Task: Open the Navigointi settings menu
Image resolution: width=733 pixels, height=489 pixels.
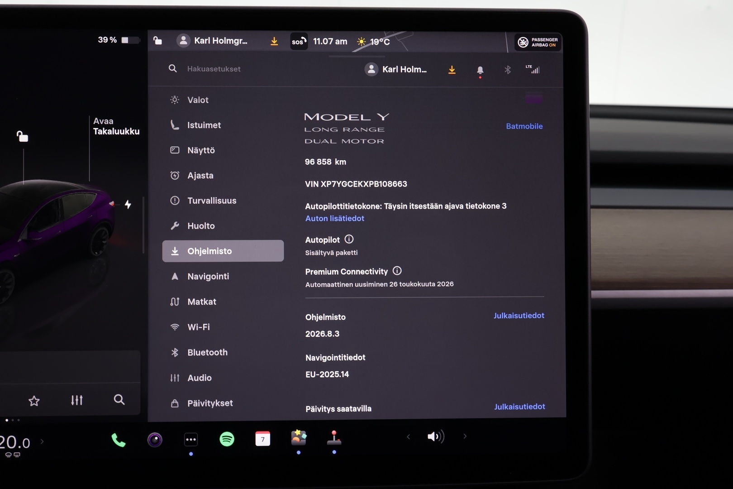Action: pos(223,276)
